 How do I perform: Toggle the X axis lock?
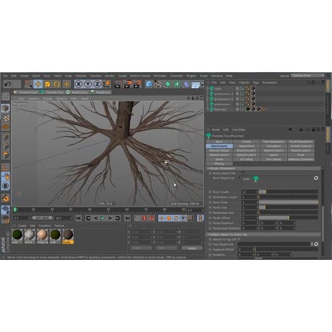tap(78, 84)
